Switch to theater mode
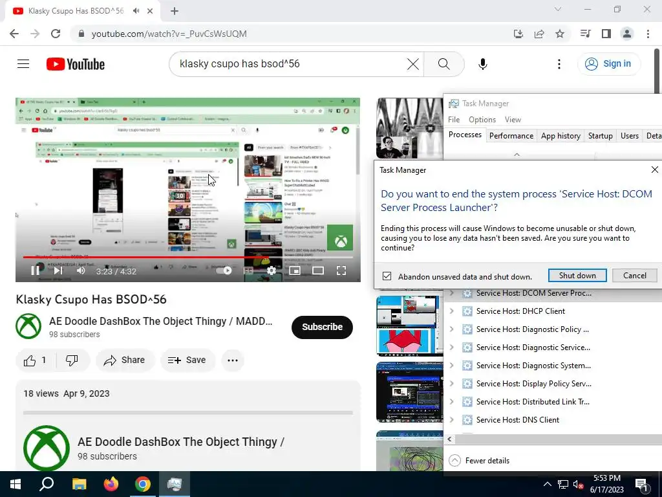This screenshot has height=497, width=662. (318, 271)
